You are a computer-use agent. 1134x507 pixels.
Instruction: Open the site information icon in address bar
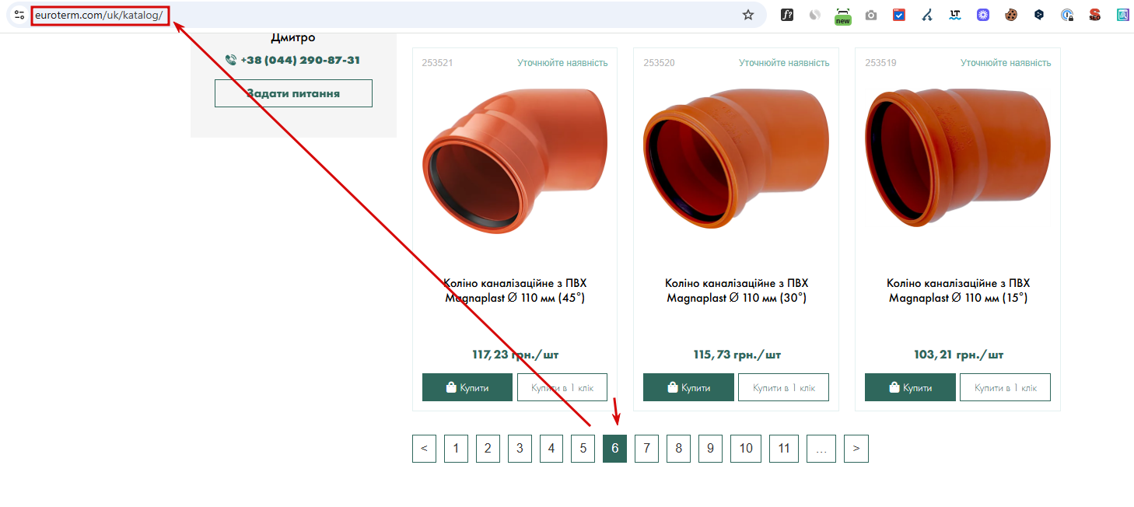click(x=19, y=15)
